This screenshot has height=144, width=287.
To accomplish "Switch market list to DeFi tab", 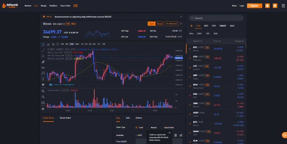I will coord(232,26).
